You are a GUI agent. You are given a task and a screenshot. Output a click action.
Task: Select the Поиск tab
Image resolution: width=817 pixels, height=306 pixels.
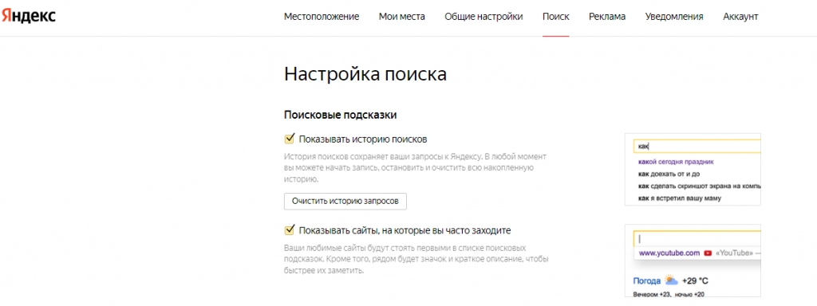coord(555,17)
